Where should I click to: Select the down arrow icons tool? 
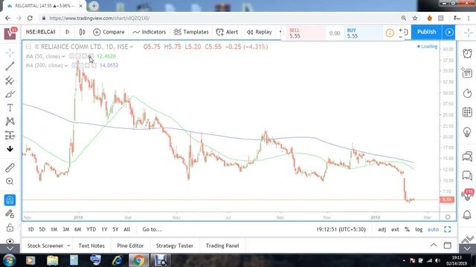coord(10,149)
